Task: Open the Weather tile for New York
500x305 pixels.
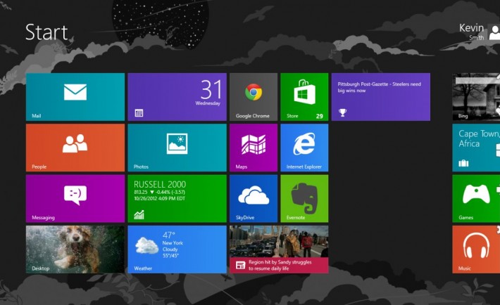Action: coord(177,249)
